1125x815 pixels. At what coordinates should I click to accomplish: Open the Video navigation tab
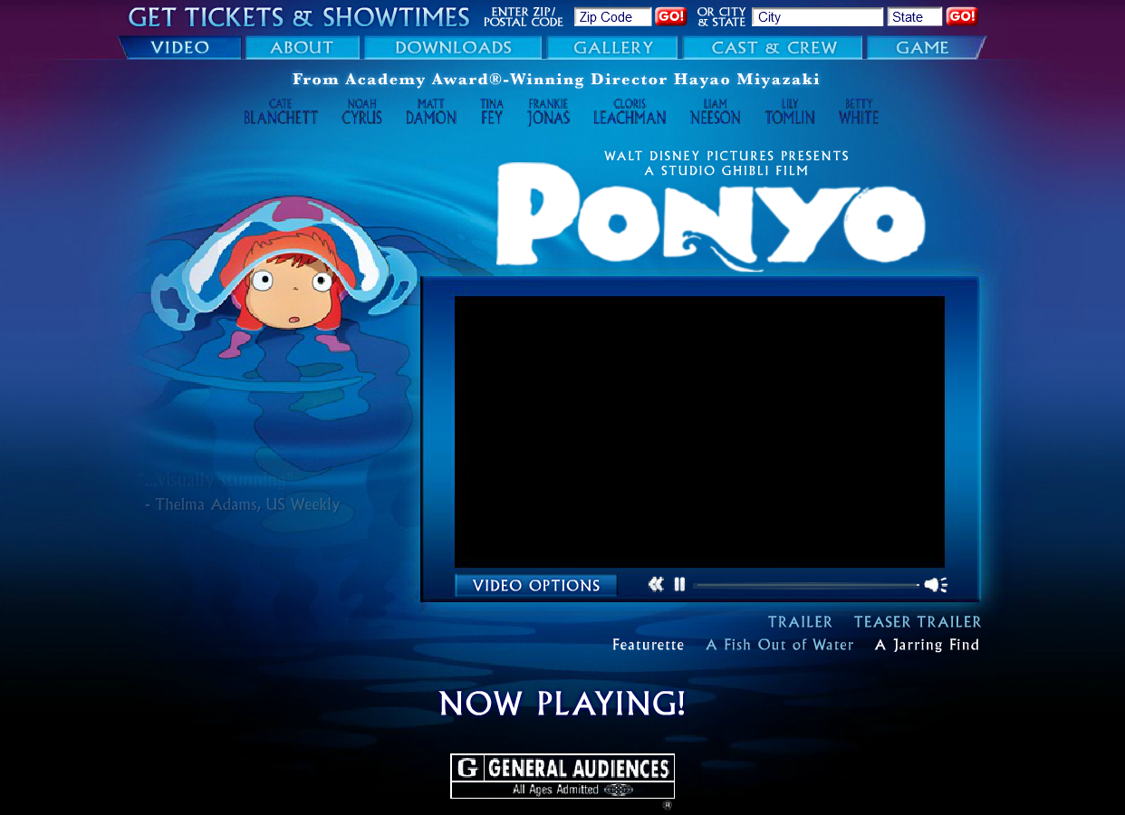point(180,48)
